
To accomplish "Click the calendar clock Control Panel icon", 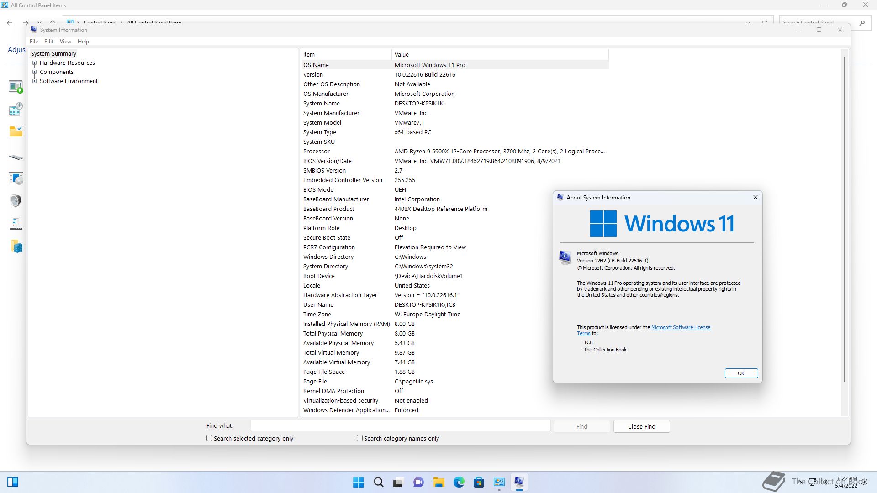I will (x=16, y=109).
